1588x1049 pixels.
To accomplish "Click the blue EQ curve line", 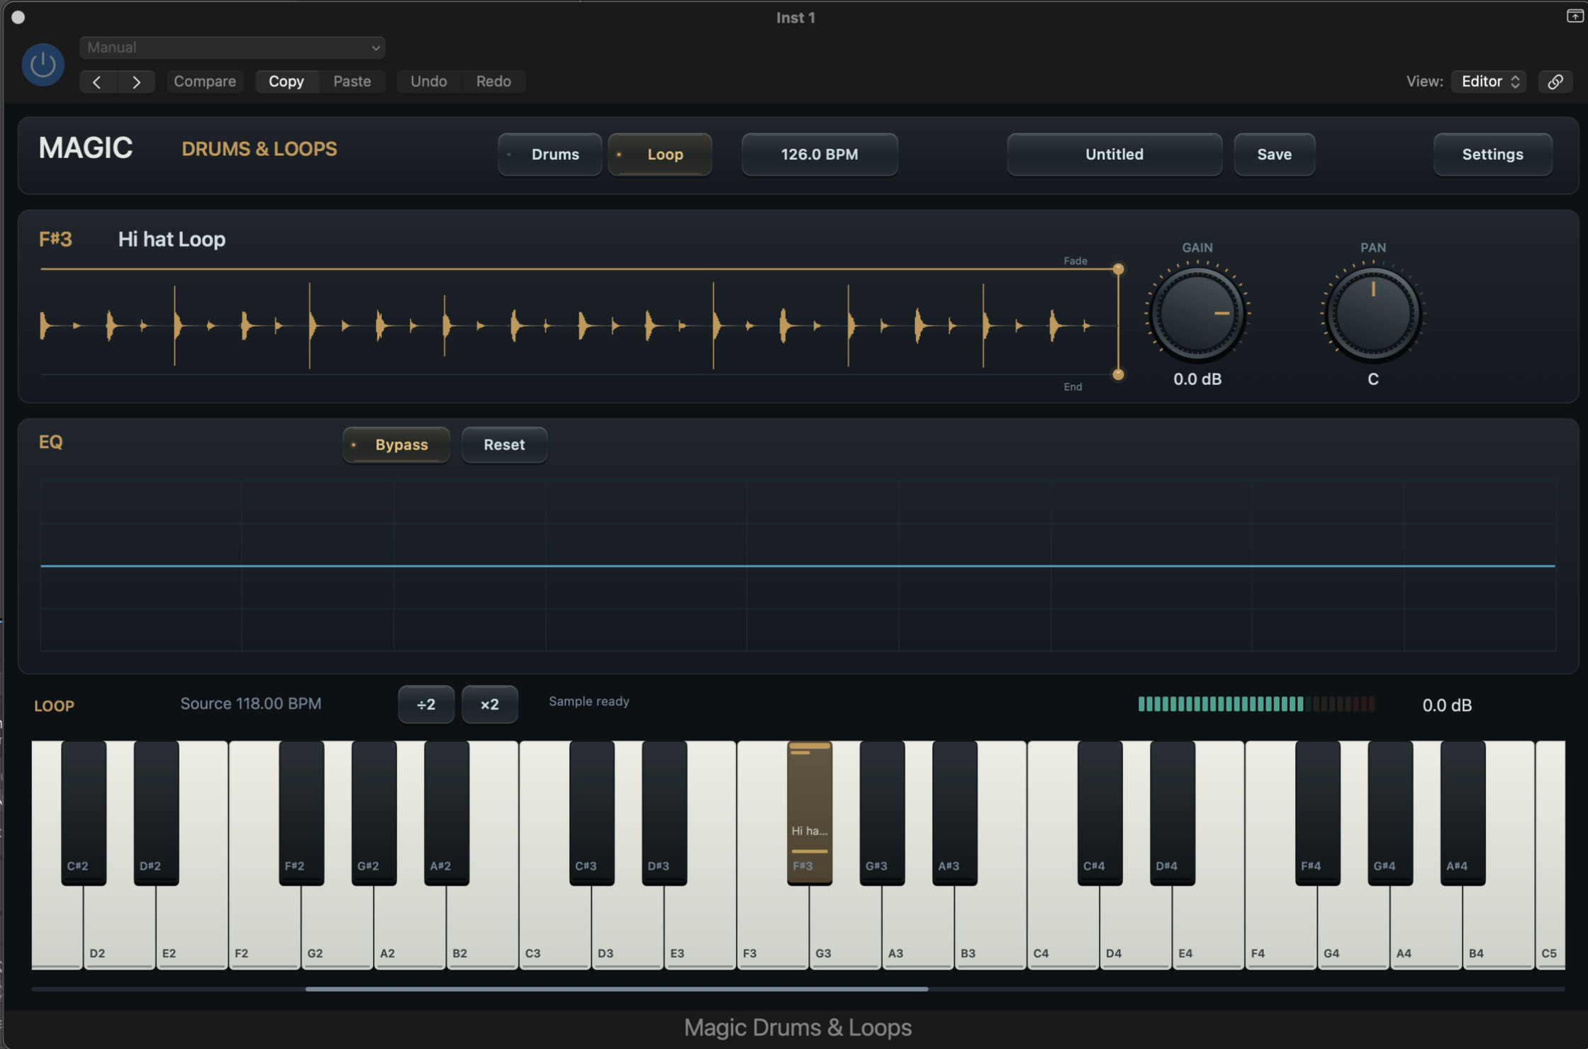I will pos(798,566).
